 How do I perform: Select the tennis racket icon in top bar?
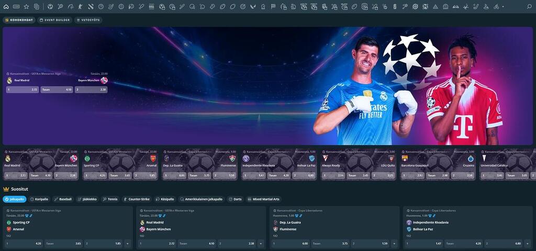click(60, 6)
